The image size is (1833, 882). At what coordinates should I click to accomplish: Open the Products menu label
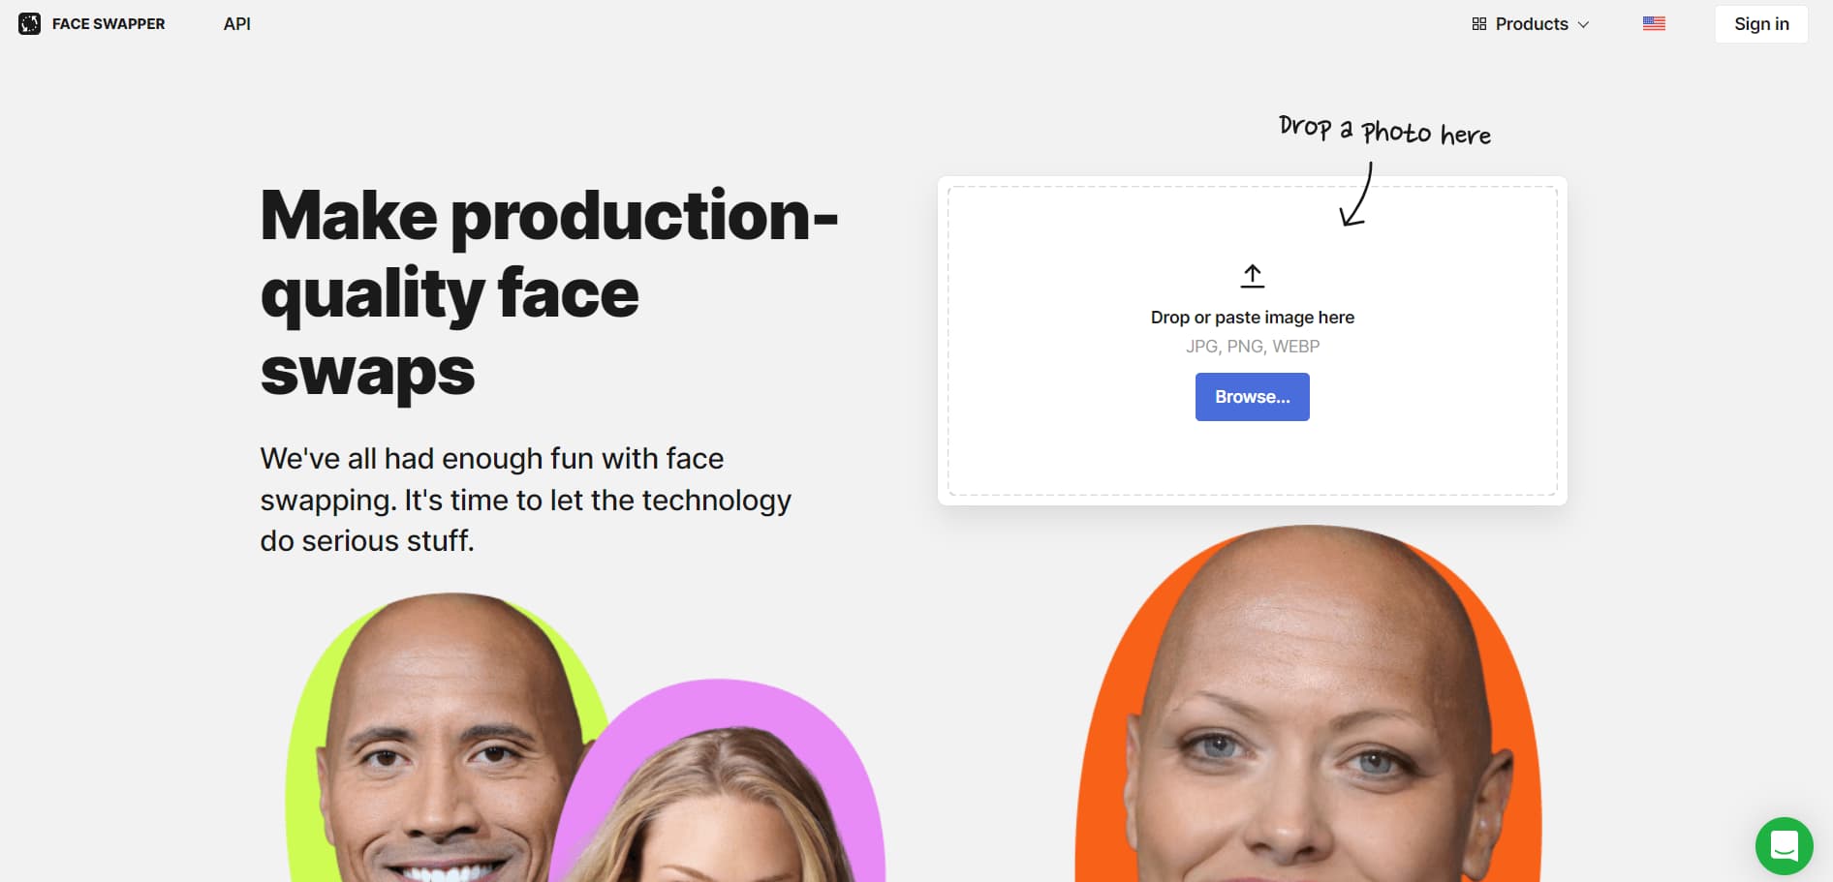[1531, 24]
